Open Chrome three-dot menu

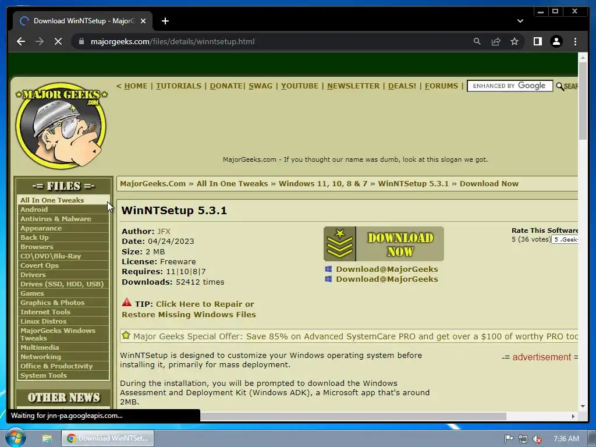pyautogui.click(x=575, y=41)
